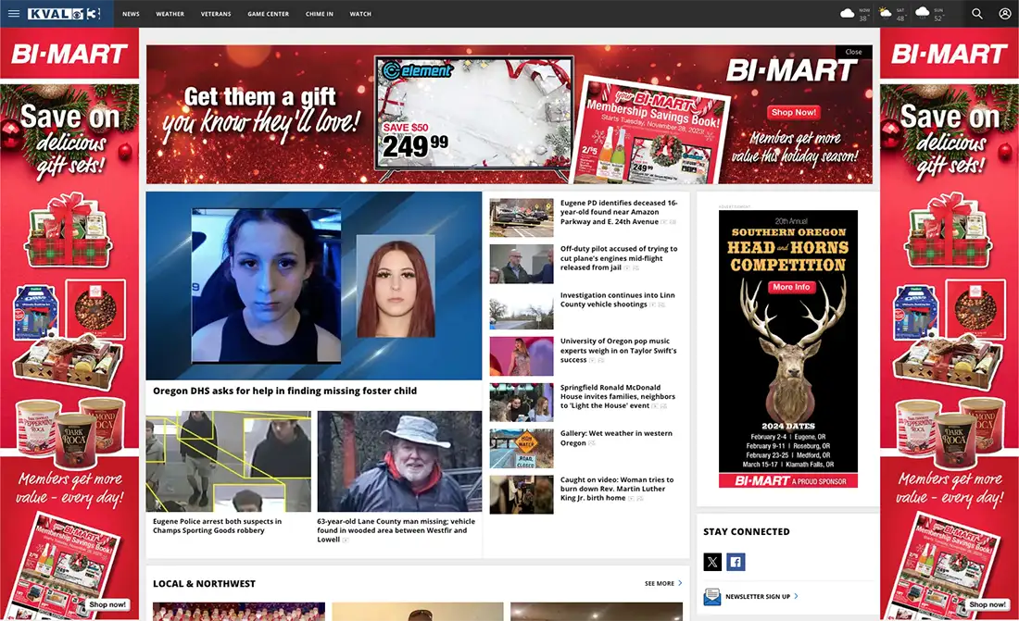This screenshot has height=621, width=1019.
Task: Open the hamburger menu icon
Action: tap(14, 14)
